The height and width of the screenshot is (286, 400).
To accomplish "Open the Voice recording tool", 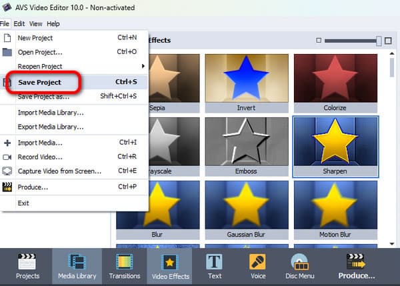I will pos(258,266).
